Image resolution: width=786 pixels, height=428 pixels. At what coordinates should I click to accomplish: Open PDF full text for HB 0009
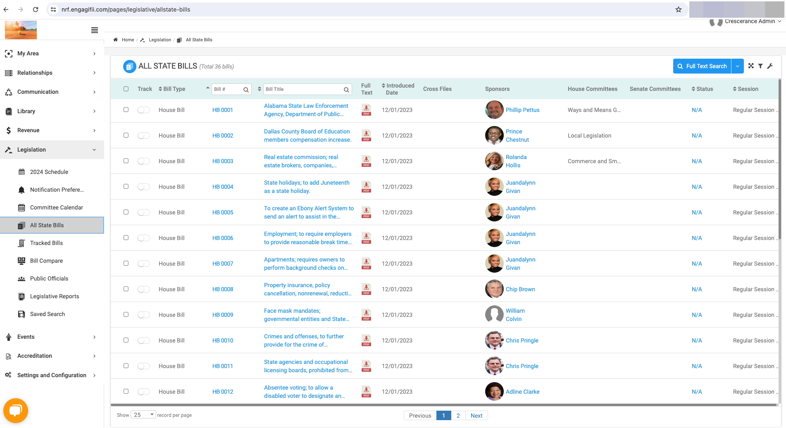[366, 315]
